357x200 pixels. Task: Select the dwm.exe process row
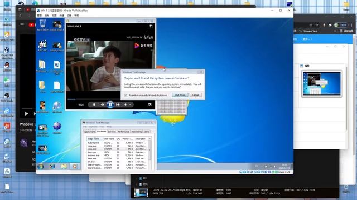tap(117, 152)
